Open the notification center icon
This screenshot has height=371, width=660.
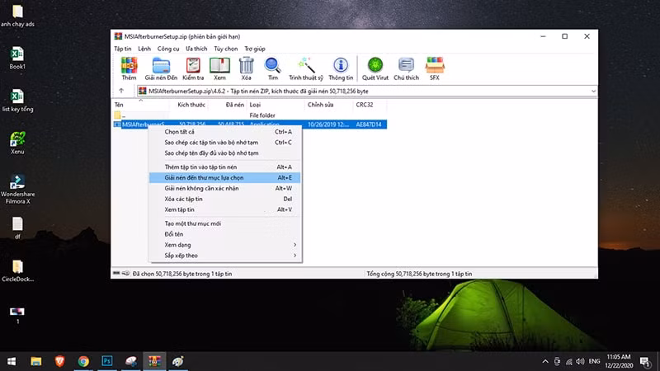click(x=644, y=361)
